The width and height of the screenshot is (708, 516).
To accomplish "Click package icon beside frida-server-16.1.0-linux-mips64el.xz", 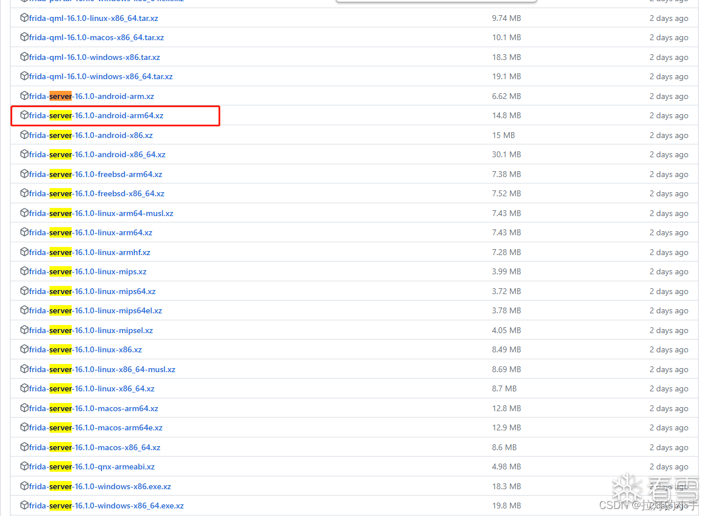I will click(24, 310).
